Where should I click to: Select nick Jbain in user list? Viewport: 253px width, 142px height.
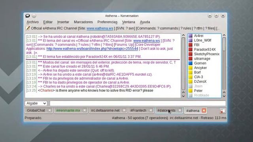point(198,86)
